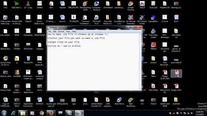Open the Windows Start menu
The width and height of the screenshot is (207, 116).
click(x=4, y=113)
